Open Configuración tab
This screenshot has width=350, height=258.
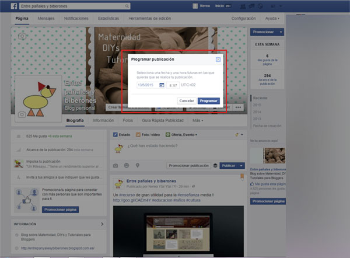tap(243, 18)
